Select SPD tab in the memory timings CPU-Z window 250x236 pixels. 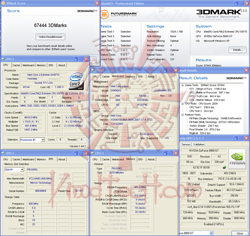pos(140,159)
